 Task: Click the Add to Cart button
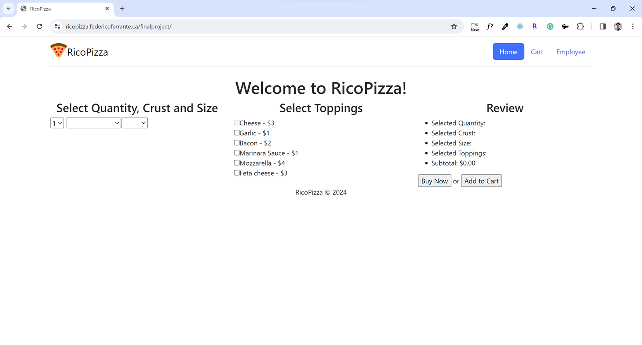click(481, 181)
